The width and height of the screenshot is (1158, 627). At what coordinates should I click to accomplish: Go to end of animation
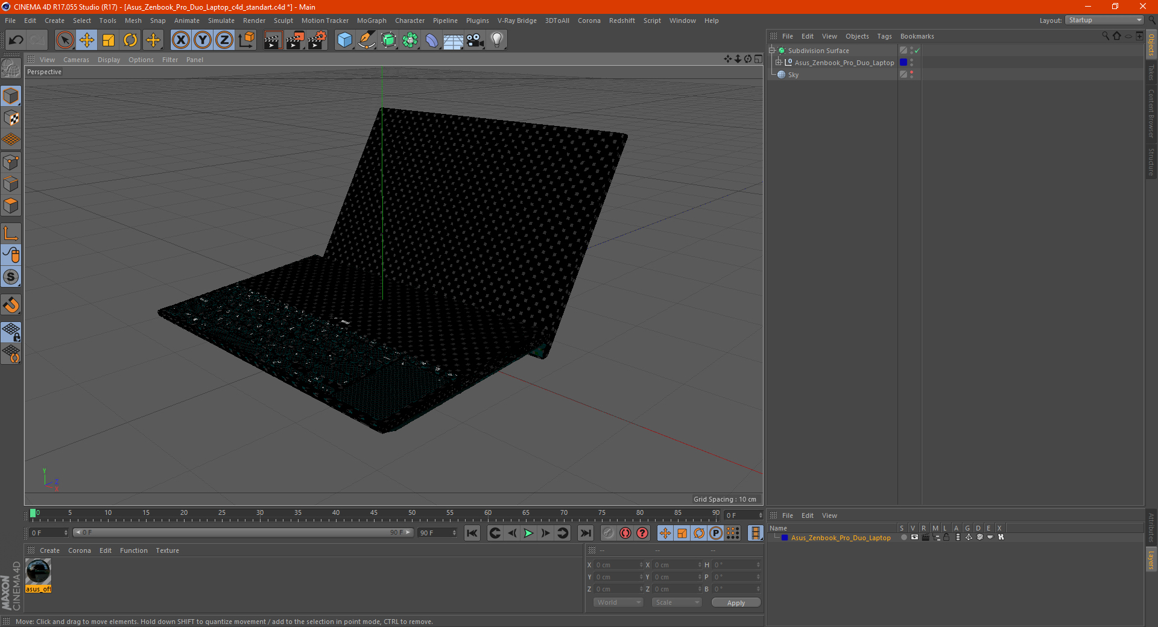point(586,533)
